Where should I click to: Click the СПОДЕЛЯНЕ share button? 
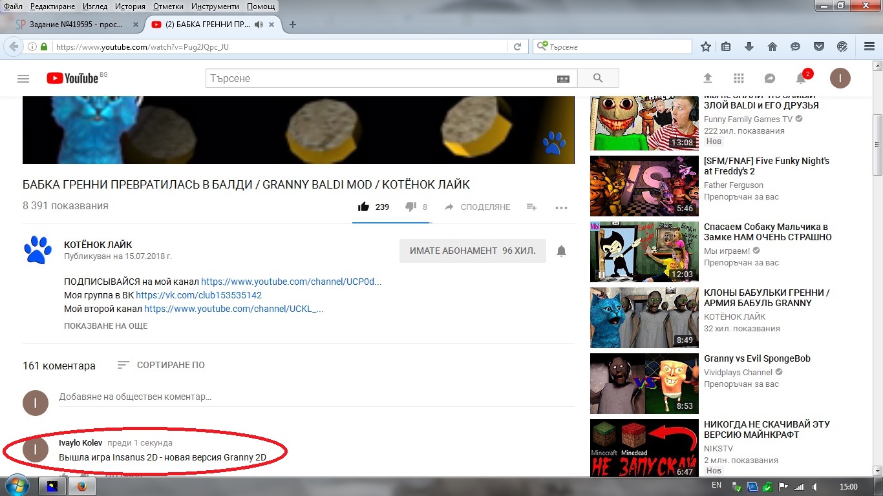point(477,207)
